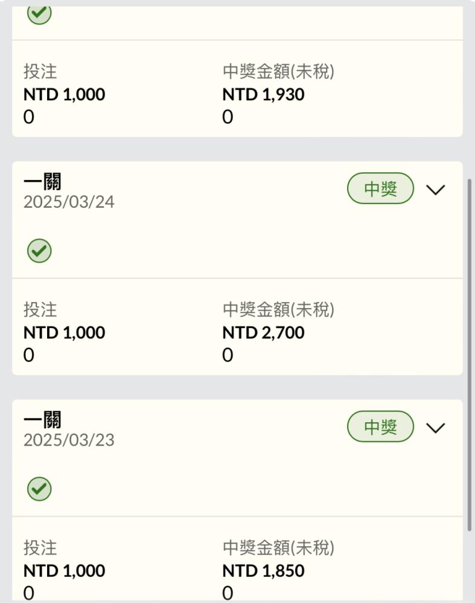Click the NTD 1,000 stake in the top card
Viewport: 475px width, 604px height.
point(65,94)
